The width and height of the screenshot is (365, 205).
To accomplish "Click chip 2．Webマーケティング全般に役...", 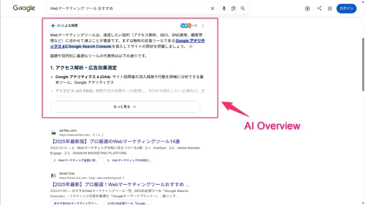I will click(x=76, y=160).
